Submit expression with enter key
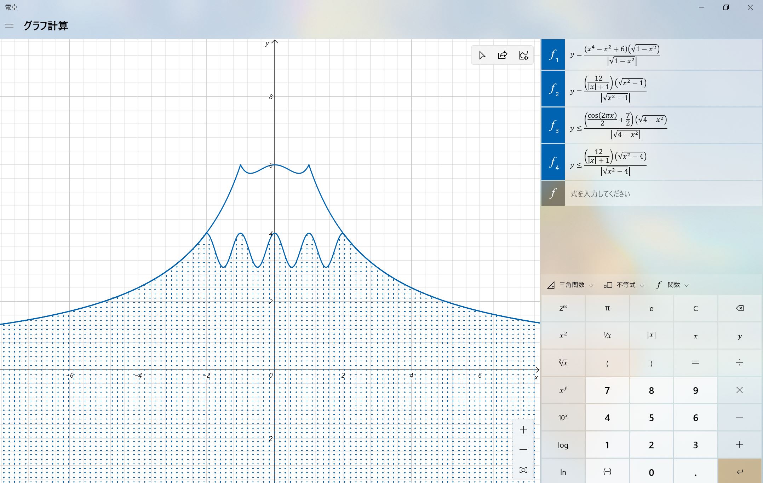Viewport: 763px width, 483px height. pos(740,472)
